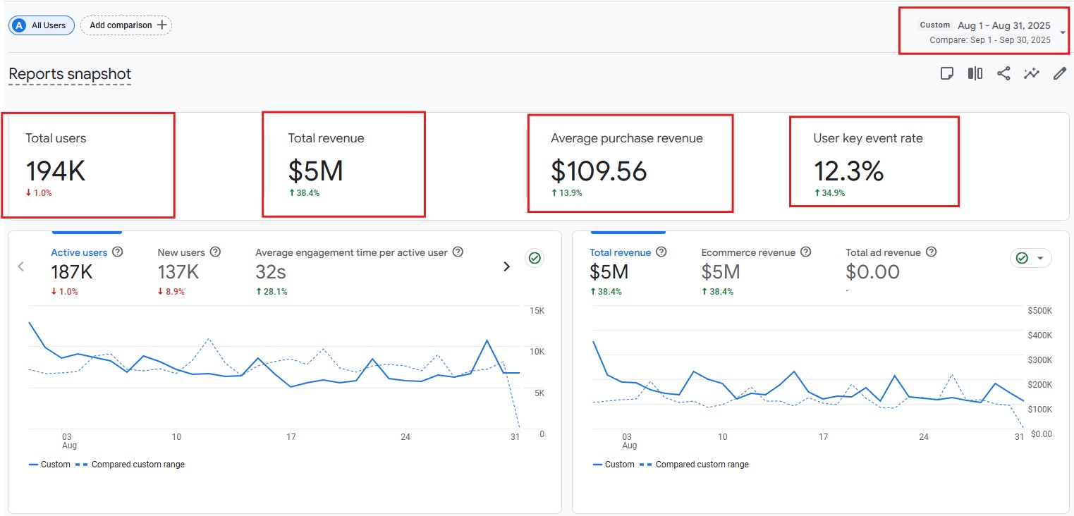Click the $0.00 total ad revenue value
This screenshot has height=516, width=1074.
pos(872,272)
